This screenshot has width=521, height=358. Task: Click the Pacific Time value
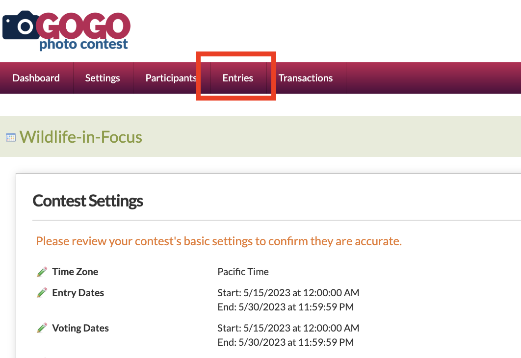click(x=243, y=272)
